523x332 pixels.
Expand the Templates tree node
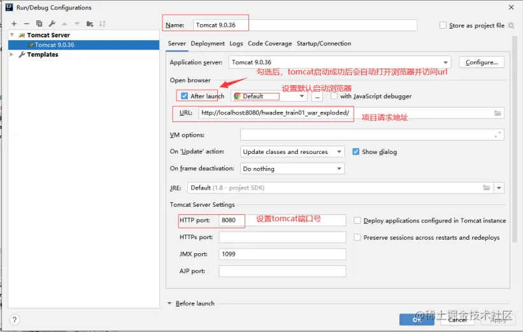click(x=12, y=54)
